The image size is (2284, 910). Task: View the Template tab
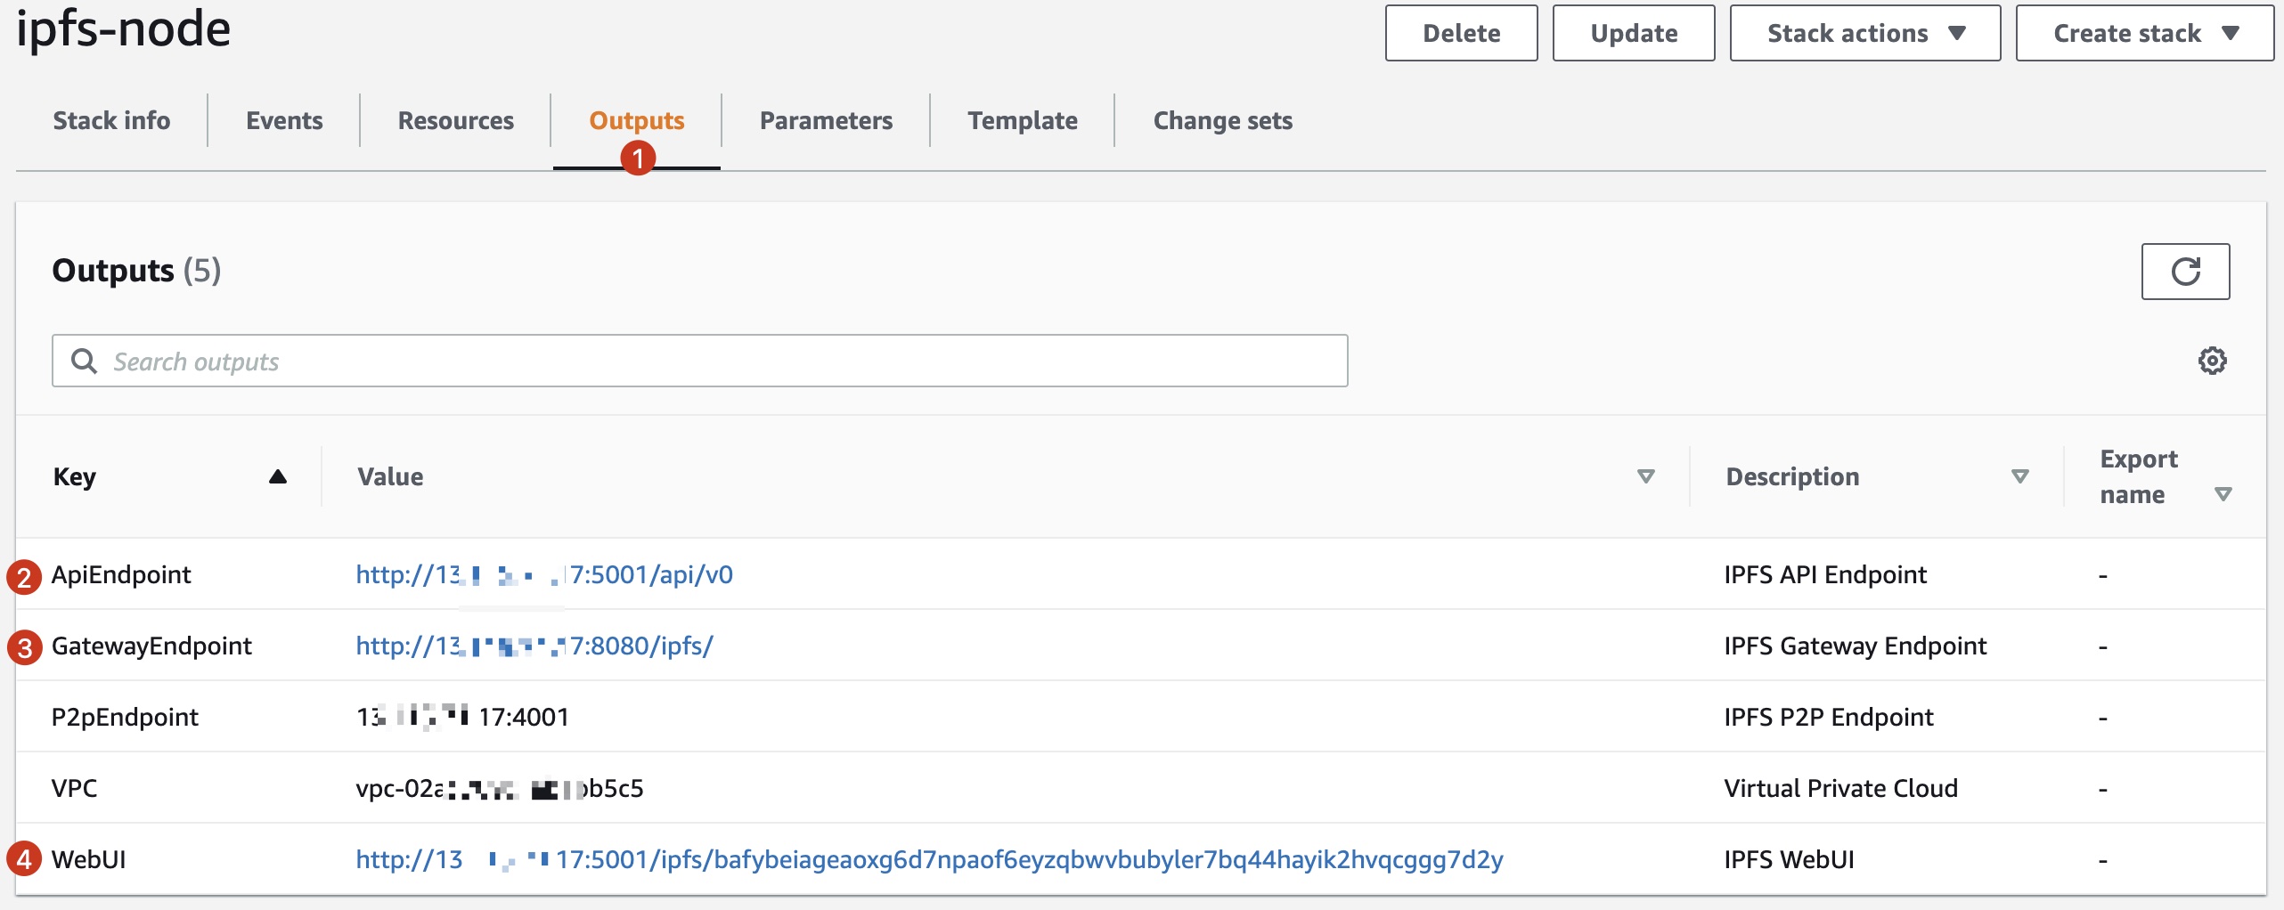pyautogui.click(x=1023, y=120)
